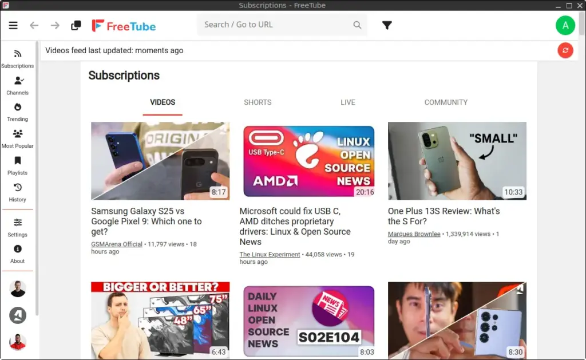Open Samsung Galaxy S25 vs Pixel 9 thumbnail
The image size is (586, 360).
tap(160, 161)
